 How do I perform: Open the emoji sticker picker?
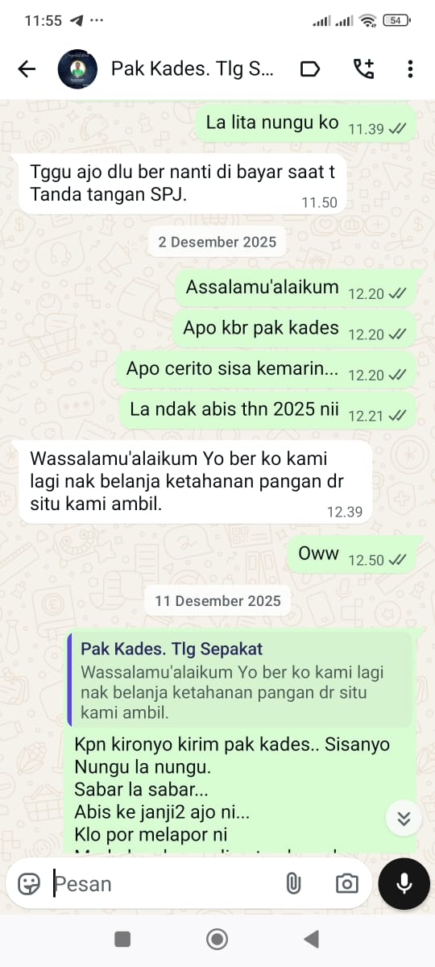click(30, 884)
